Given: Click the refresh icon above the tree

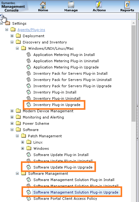Looking at the screenshot, I should 2,16.
